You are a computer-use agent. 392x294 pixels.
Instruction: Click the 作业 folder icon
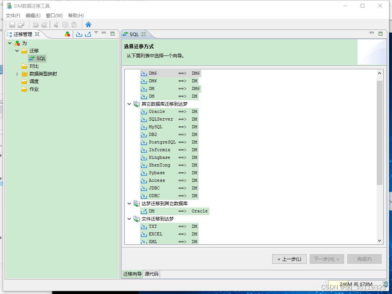click(x=24, y=89)
